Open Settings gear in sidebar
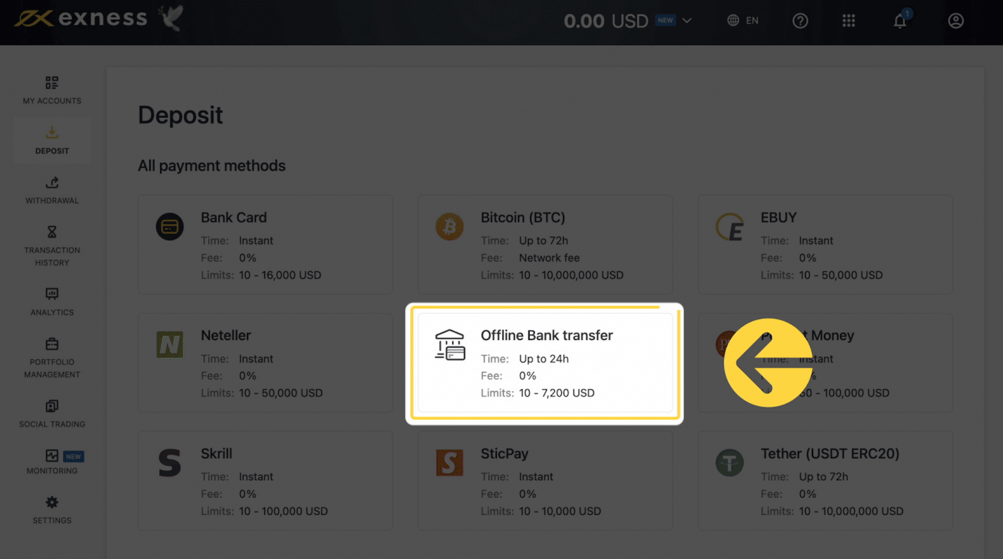This screenshot has width=1003, height=559. (x=52, y=510)
